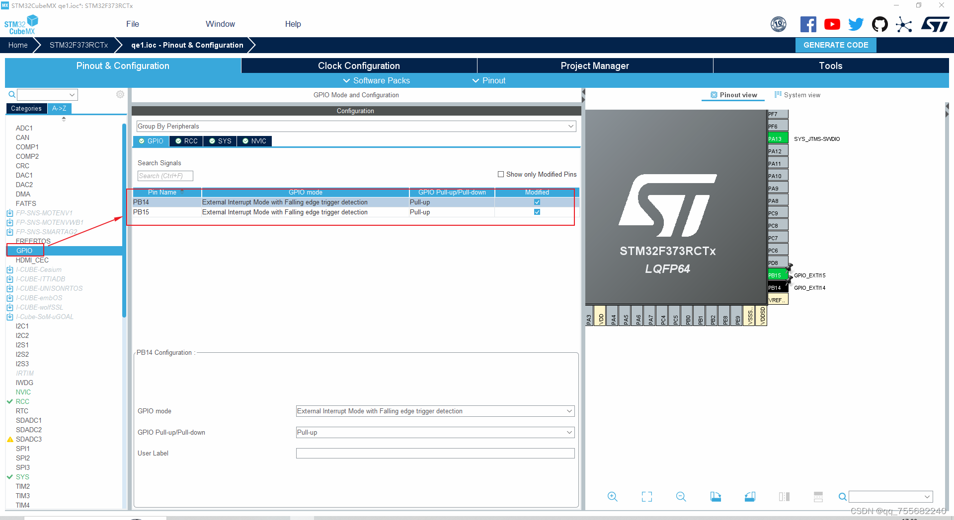Select NVIC in the categories list
The width and height of the screenshot is (954, 520).
(23, 392)
